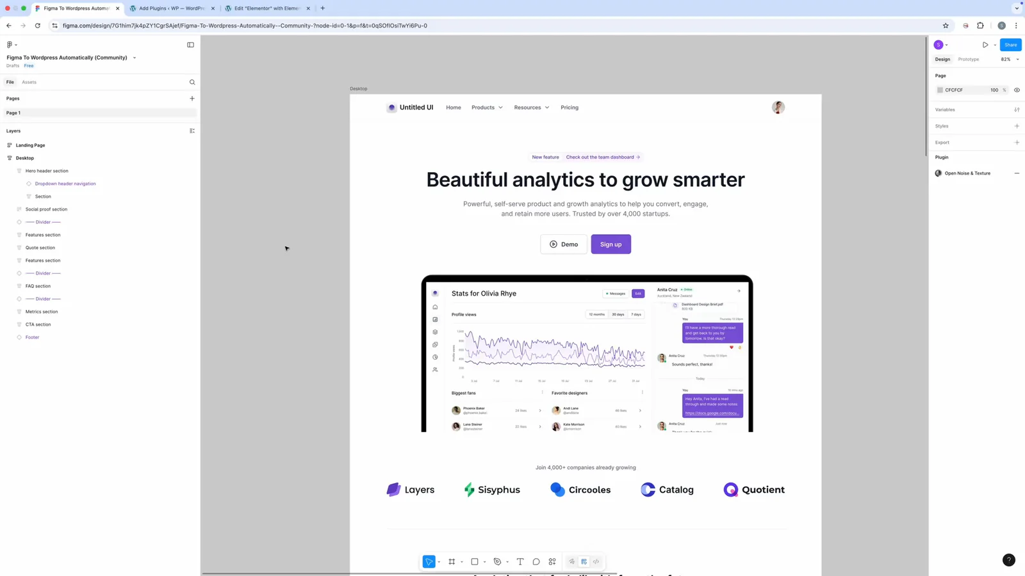Screen dimensions: 1025x576
Task: Click Check out the team dashboard link
Action: 603,157
